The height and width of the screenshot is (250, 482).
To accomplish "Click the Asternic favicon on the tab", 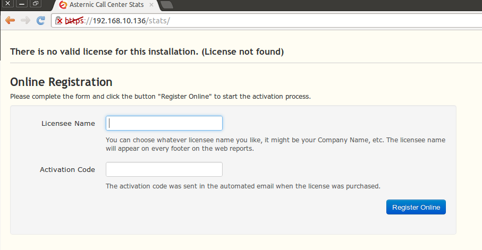I will coord(63,5).
